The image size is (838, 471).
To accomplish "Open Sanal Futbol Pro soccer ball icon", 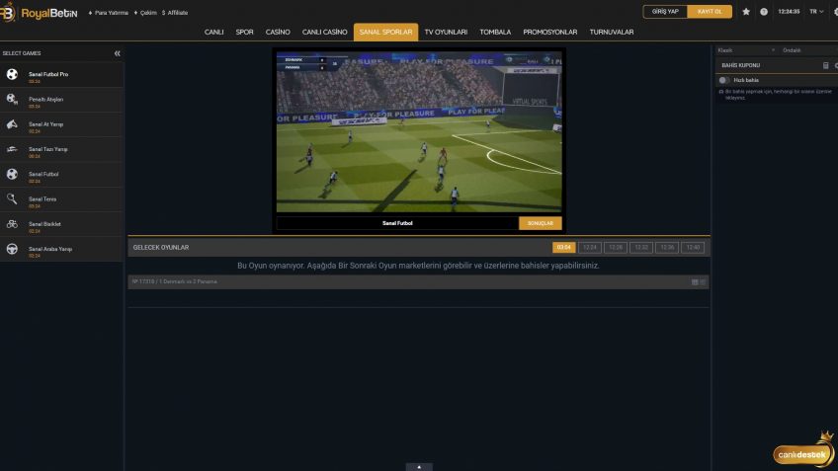I will [12, 74].
